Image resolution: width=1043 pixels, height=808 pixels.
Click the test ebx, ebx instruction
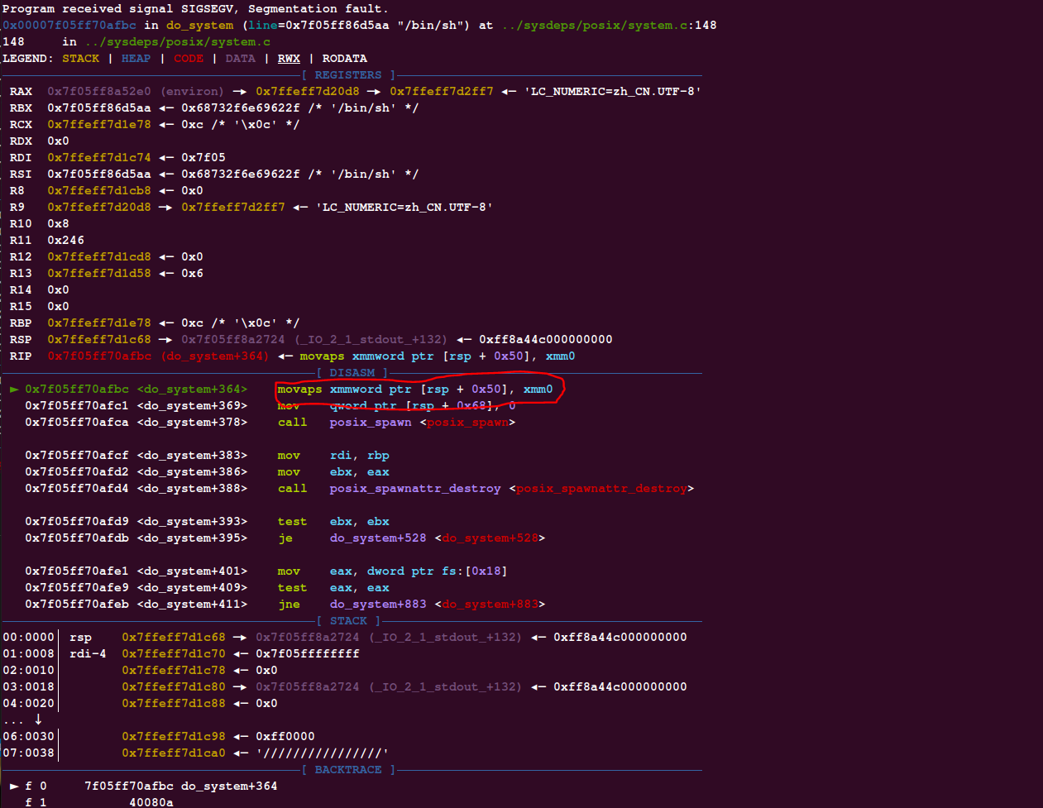333,522
